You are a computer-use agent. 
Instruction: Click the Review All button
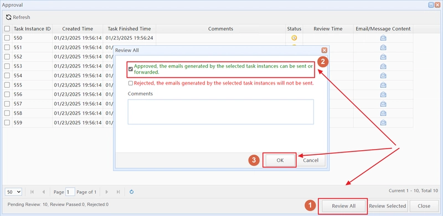tap(343, 206)
